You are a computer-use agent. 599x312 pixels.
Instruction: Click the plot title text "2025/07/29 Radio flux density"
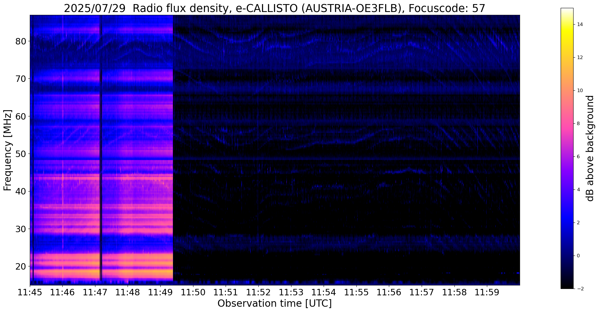(146, 8)
